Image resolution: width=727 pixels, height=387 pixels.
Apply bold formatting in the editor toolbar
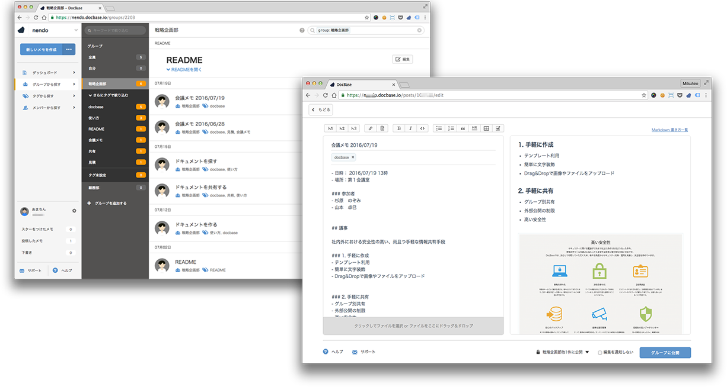(398, 128)
